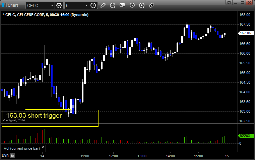
Task: Click the empty study tab area beside Vol
Action: pyautogui.click(x=141, y=148)
